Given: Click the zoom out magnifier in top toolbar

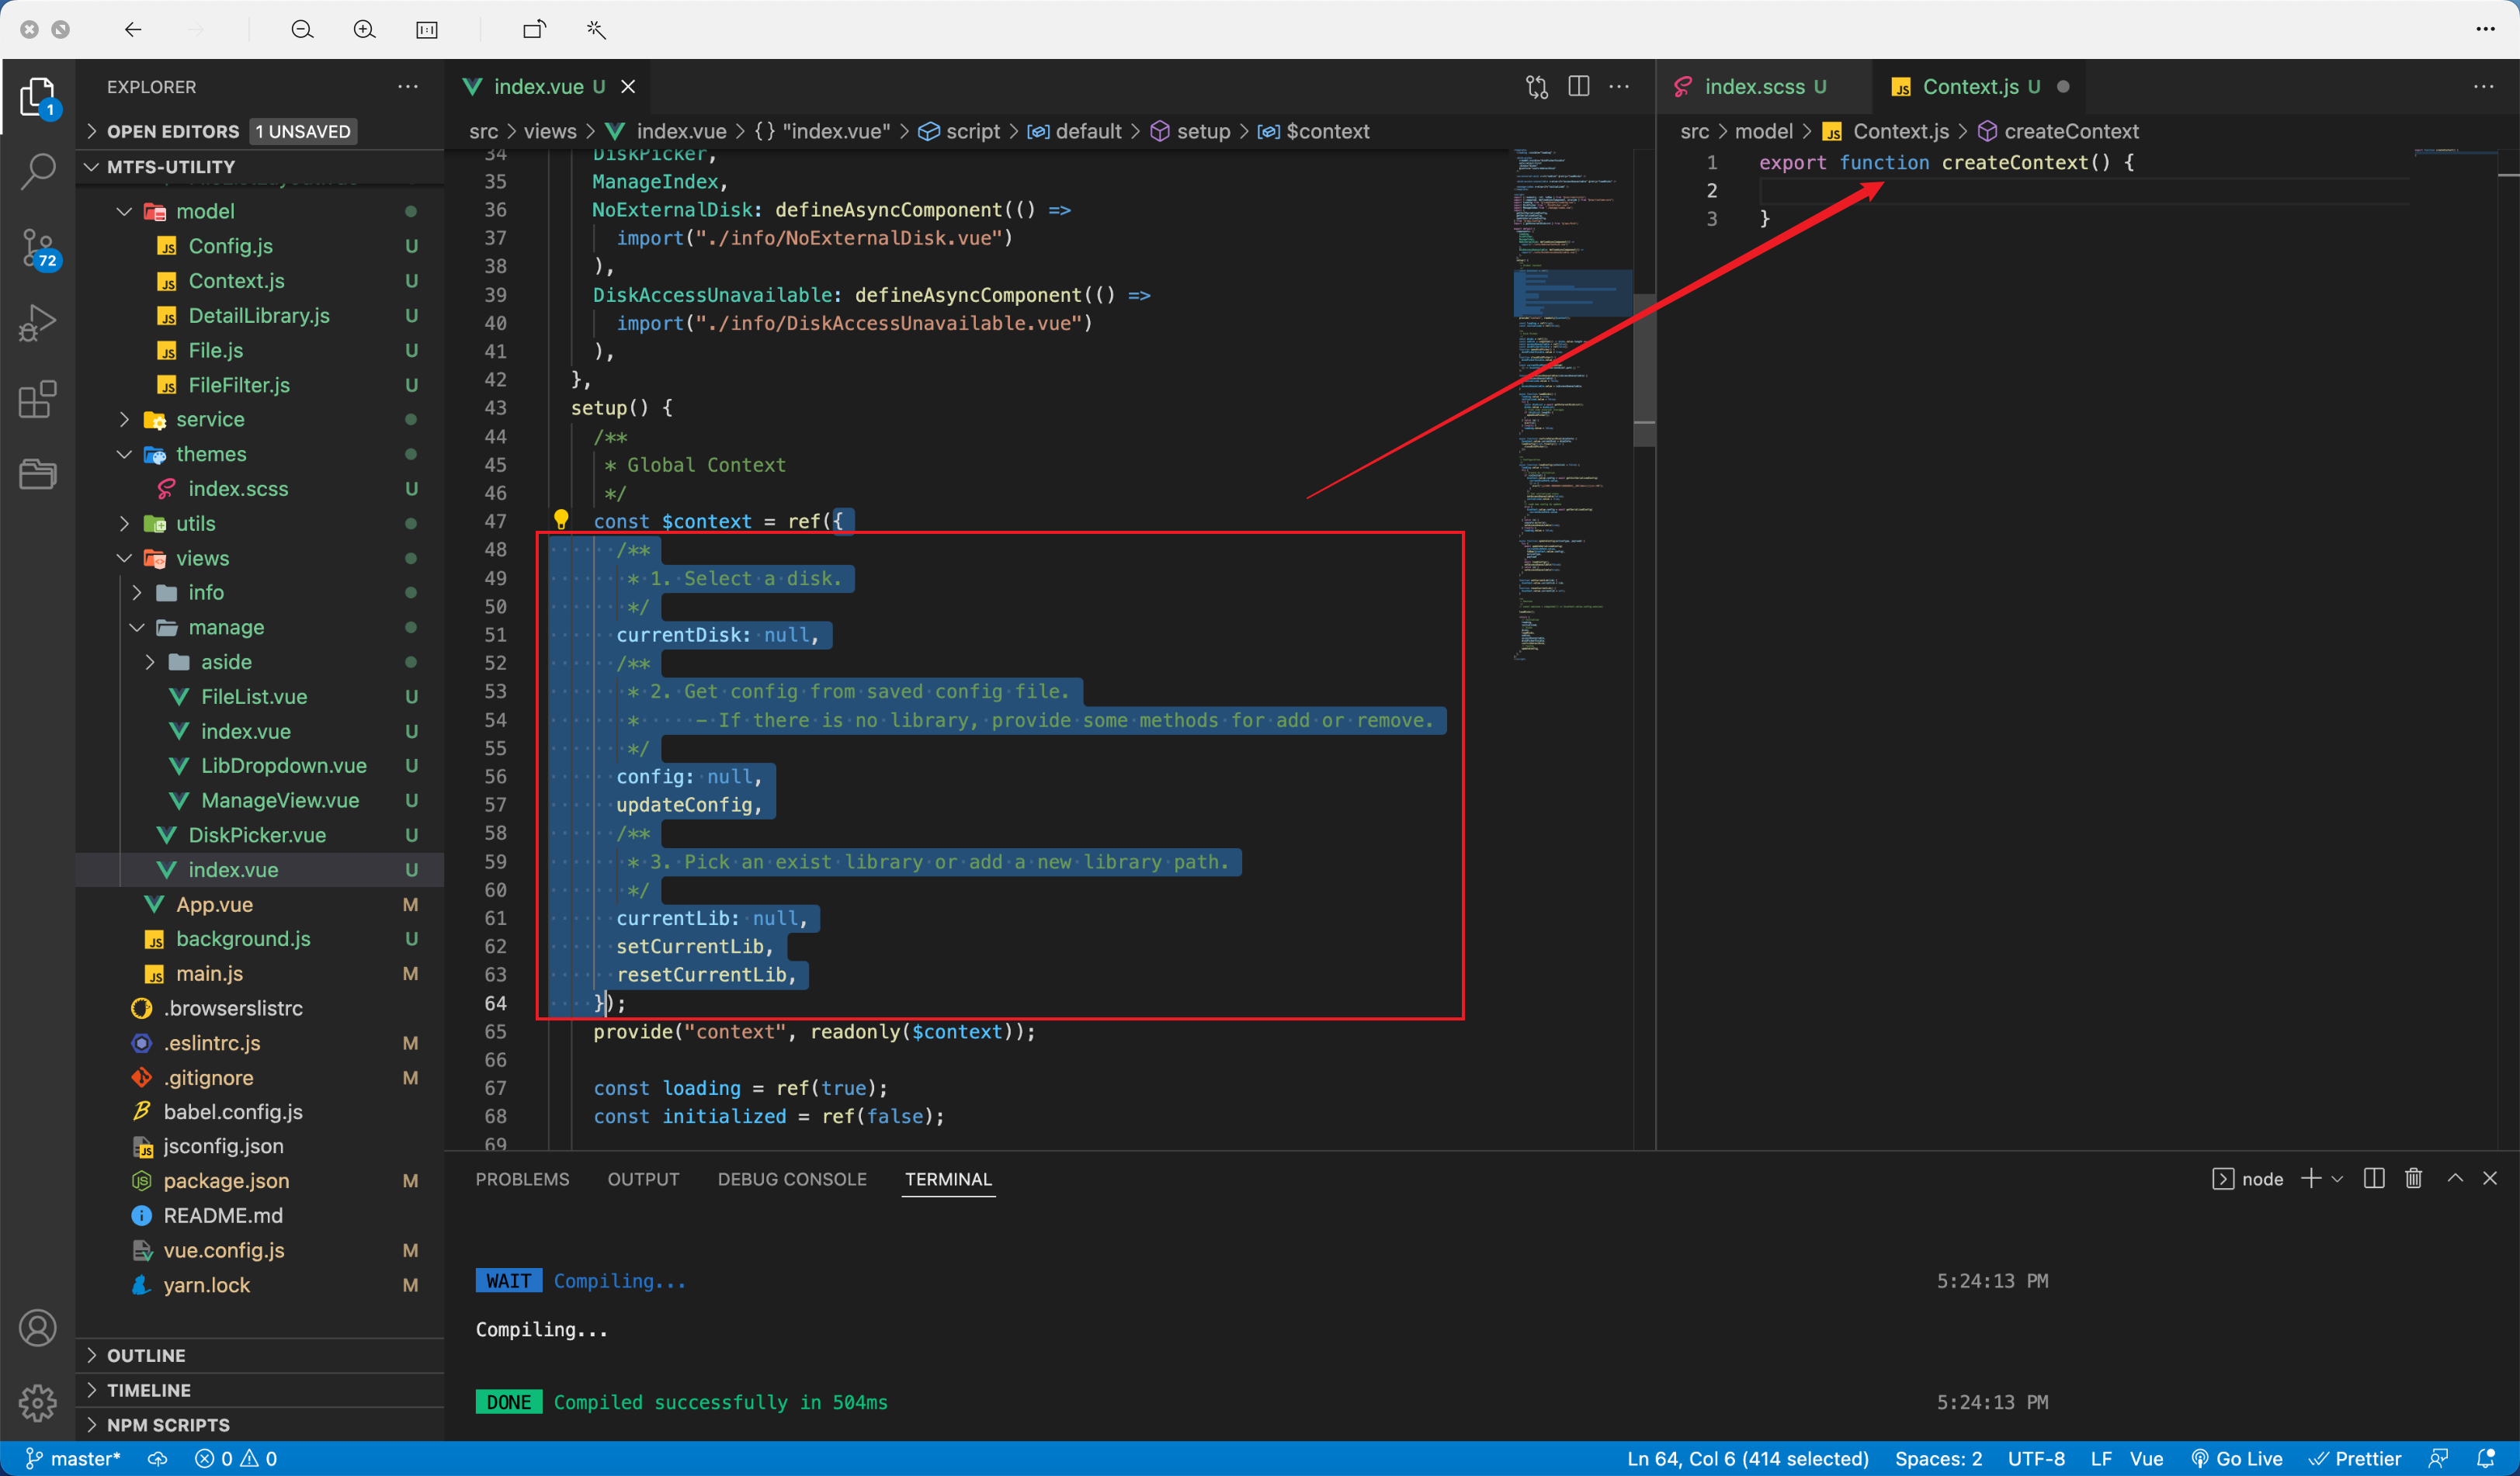Looking at the screenshot, I should [302, 30].
